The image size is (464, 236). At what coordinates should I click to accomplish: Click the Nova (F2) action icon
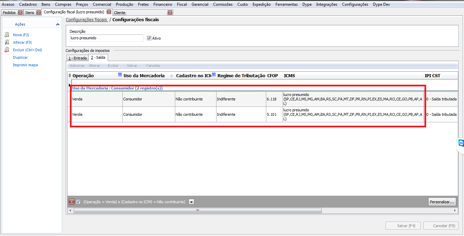pyautogui.click(x=6, y=35)
